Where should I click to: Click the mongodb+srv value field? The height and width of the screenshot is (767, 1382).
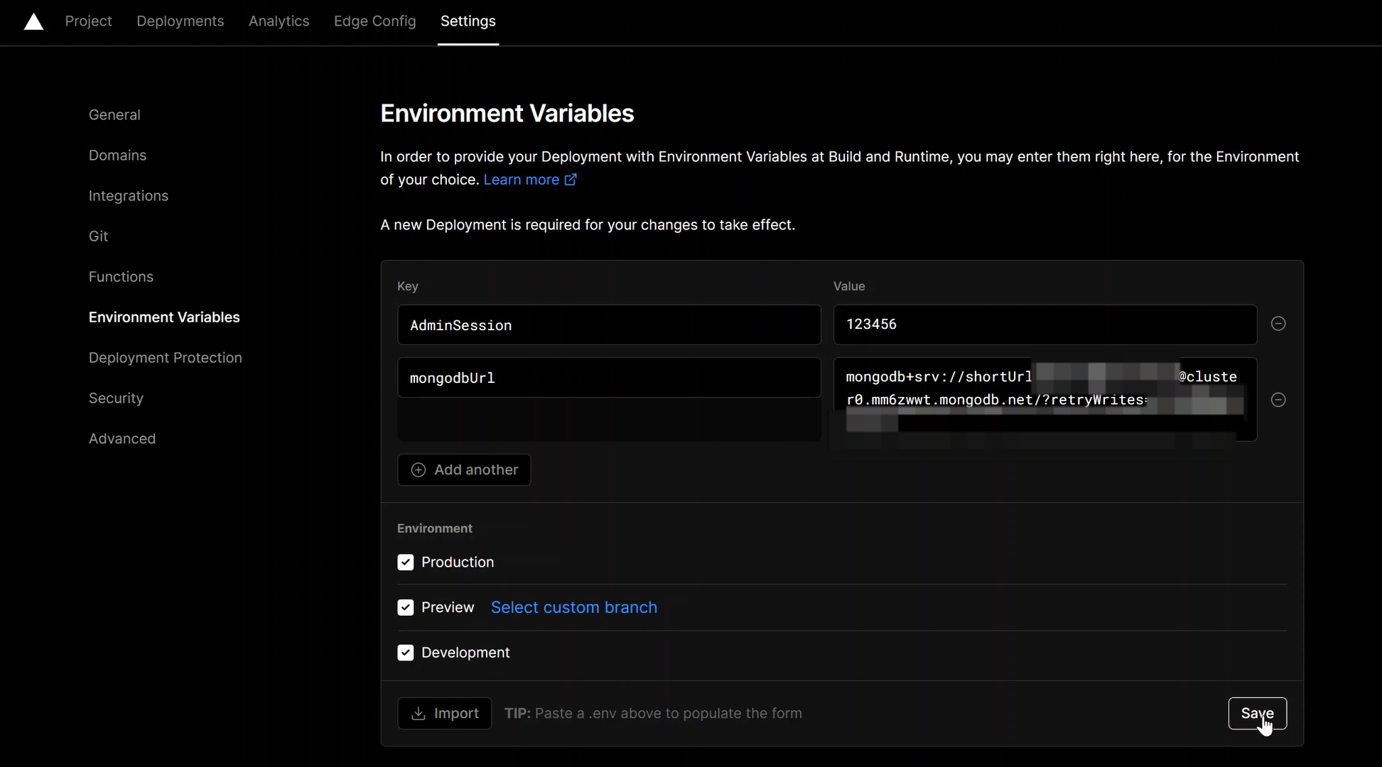point(1045,399)
